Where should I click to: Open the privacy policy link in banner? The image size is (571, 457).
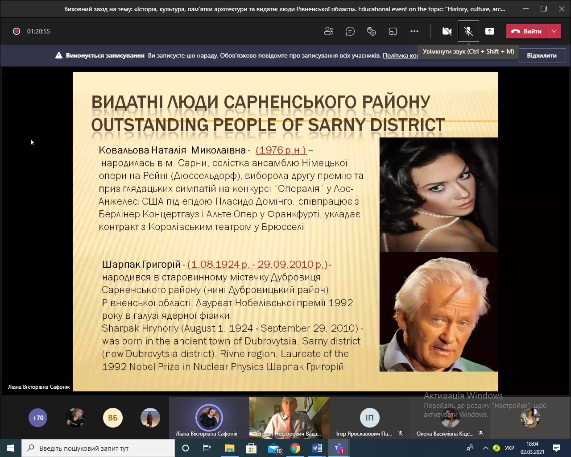tap(400, 56)
